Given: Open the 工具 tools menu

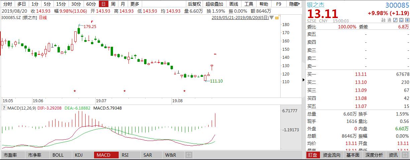Looking at the screenshot, I should click(249, 4).
